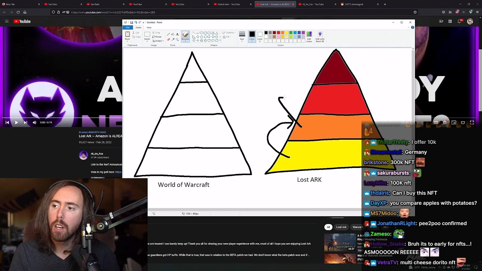This screenshot has width=482, height=271.
Task: Click Redo in Paint quick access toolbar
Action: pos(140,23)
